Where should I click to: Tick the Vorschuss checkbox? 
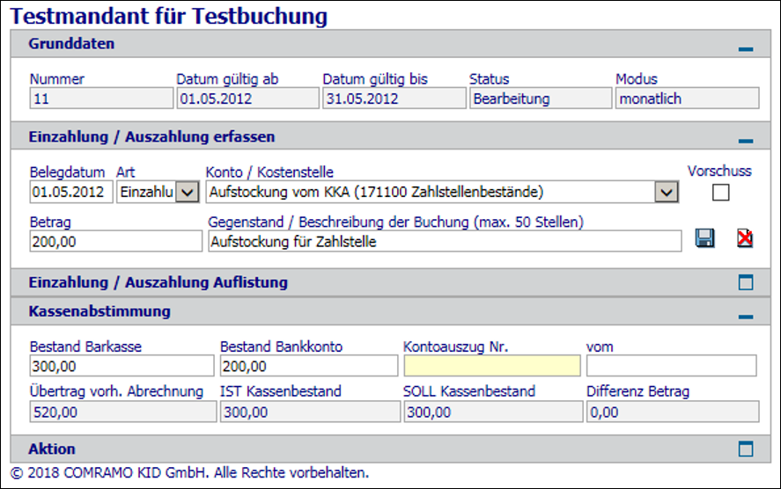[720, 192]
